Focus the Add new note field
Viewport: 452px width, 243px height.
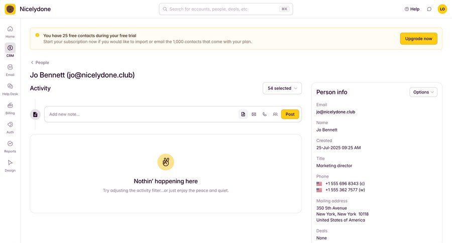tap(141, 114)
